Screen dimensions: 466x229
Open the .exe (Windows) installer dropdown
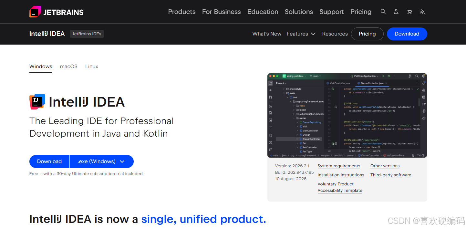101,161
